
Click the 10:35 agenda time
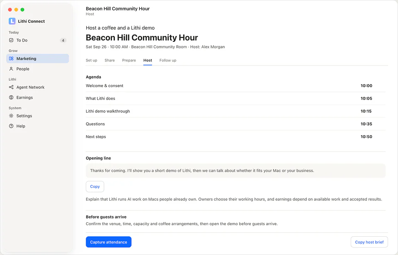366,124
